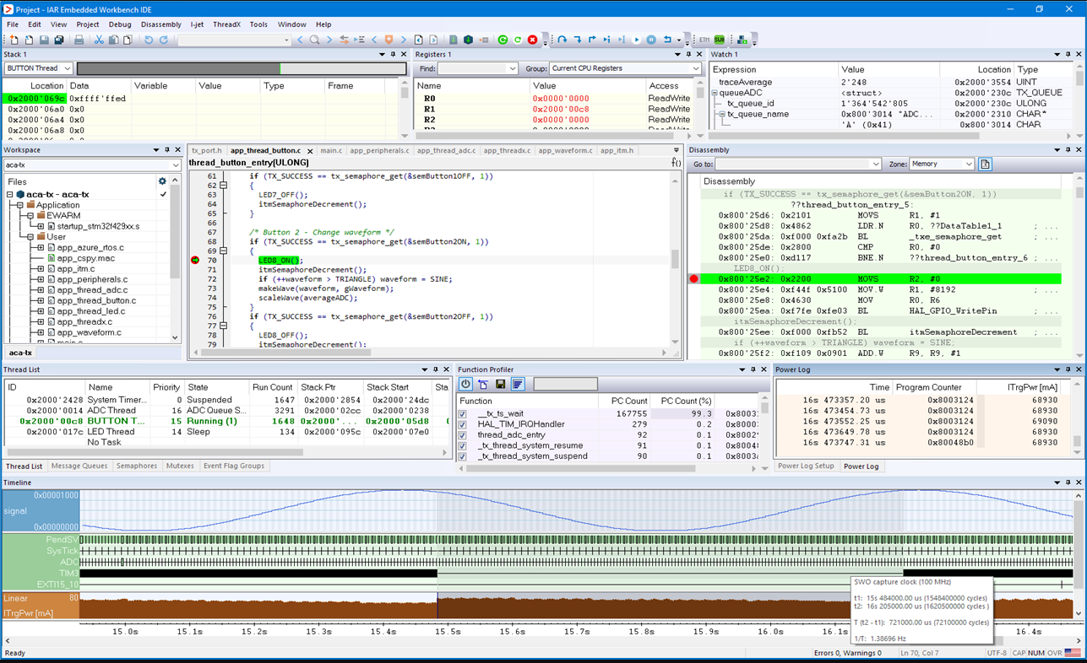The width and height of the screenshot is (1087, 663).
Task: Uncheck the __tx_ts_wait function checkbox
Action: click(462, 414)
